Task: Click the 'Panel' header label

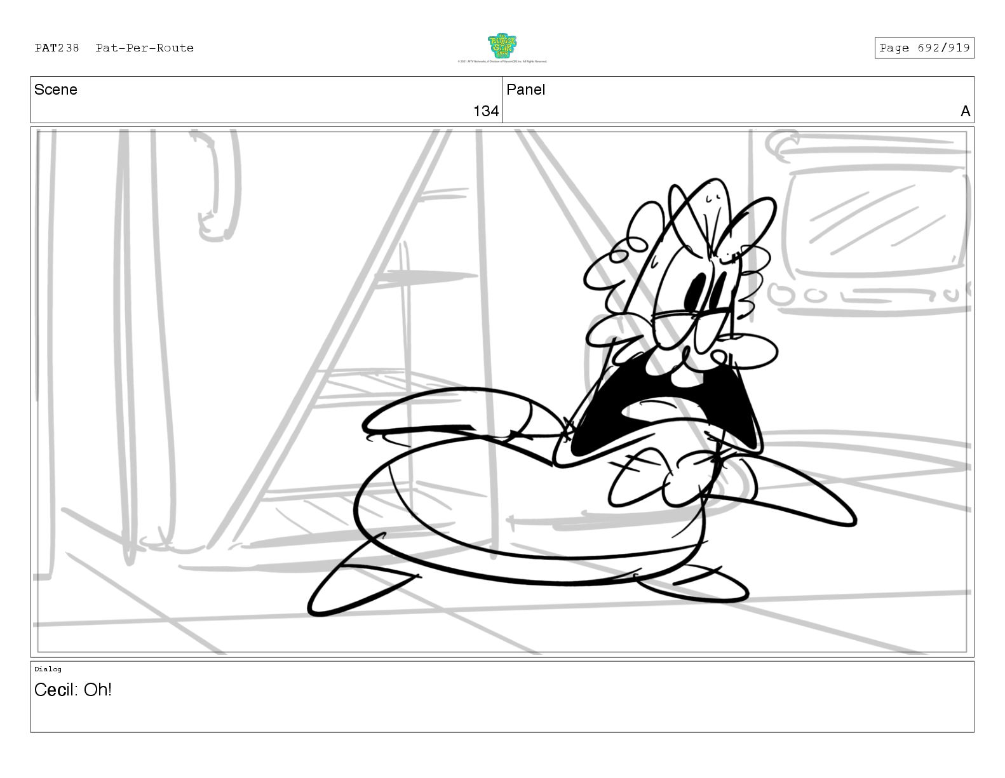Action: [x=526, y=90]
